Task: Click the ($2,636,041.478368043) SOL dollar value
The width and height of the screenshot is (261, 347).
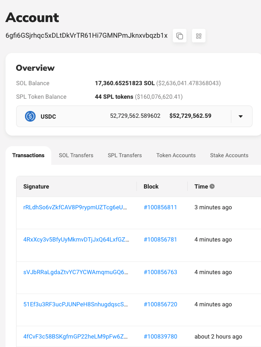Action: click(x=189, y=83)
